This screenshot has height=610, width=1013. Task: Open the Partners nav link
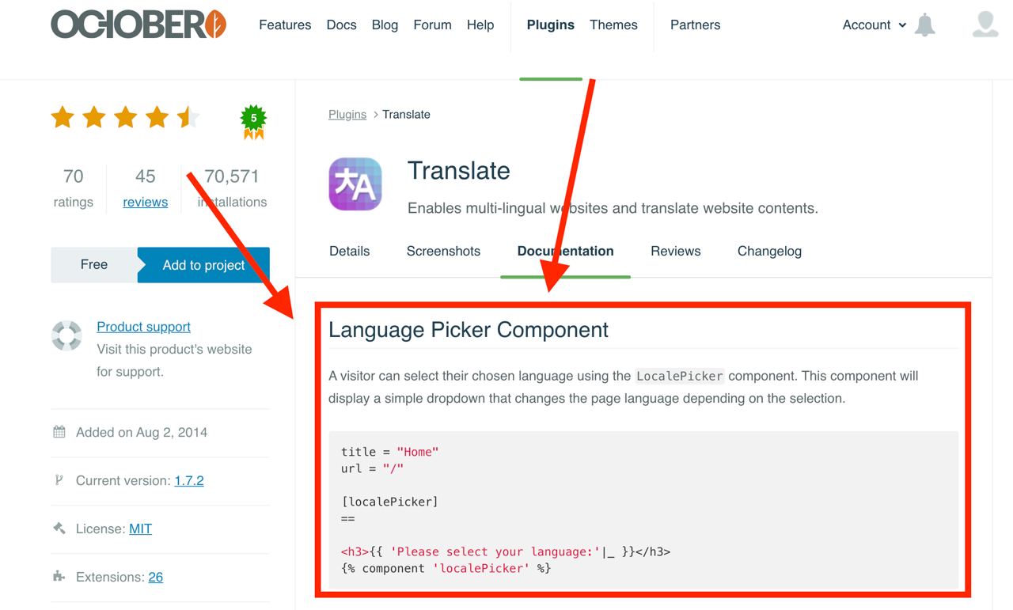coord(695,25)
